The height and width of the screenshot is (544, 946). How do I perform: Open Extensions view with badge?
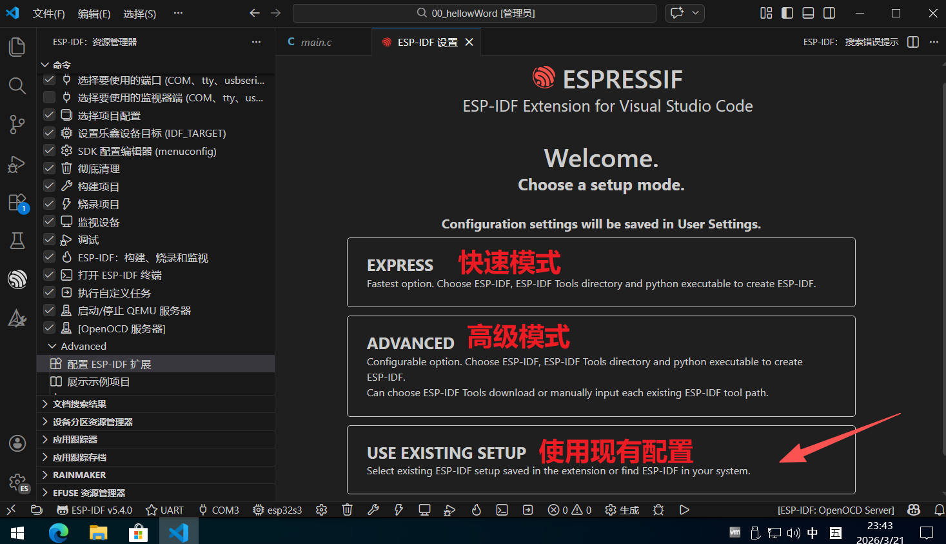click(x=17, y=203)
